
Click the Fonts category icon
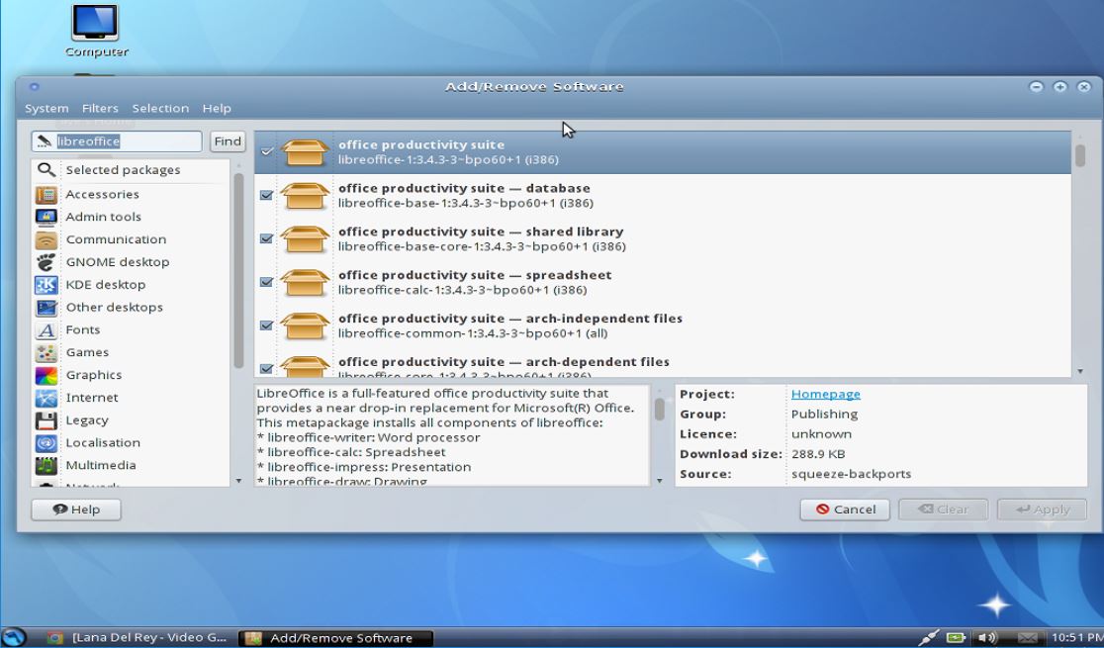(46, 330)
